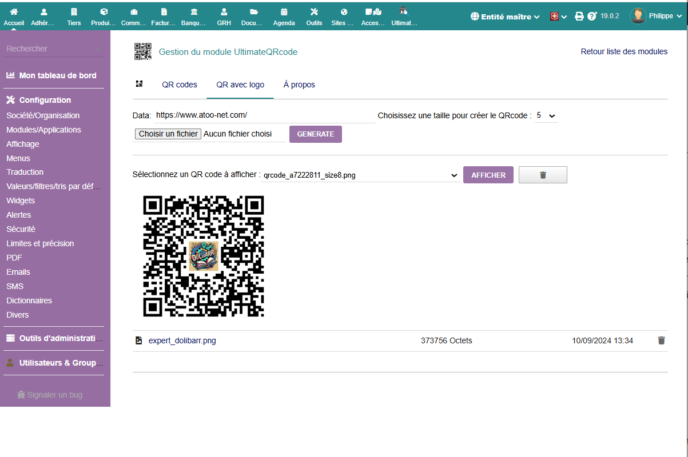This screenshot has height=457, width=688.
Task: Open the Agenda calendar icon
Action: click(284, 11)
